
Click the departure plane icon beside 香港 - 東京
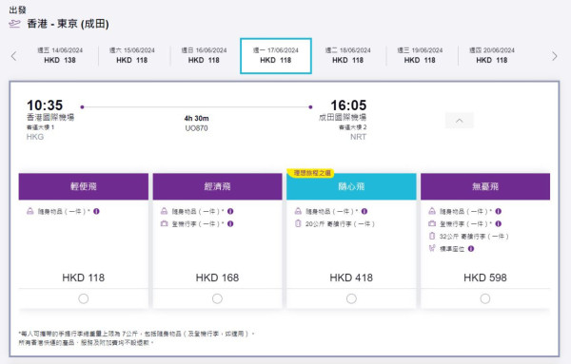(x=14, y=24)
